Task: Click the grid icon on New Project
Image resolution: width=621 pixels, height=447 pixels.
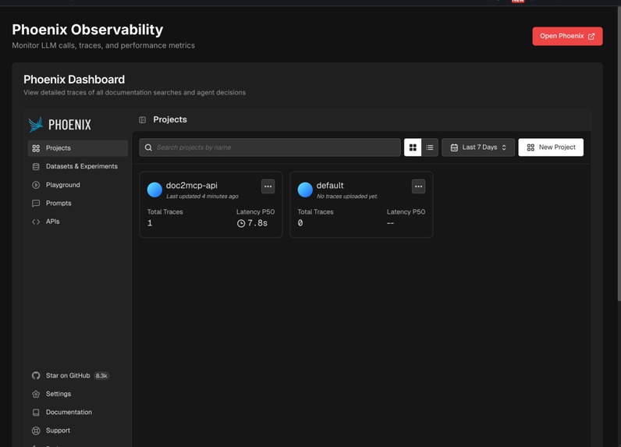Action: coord(531,147)
